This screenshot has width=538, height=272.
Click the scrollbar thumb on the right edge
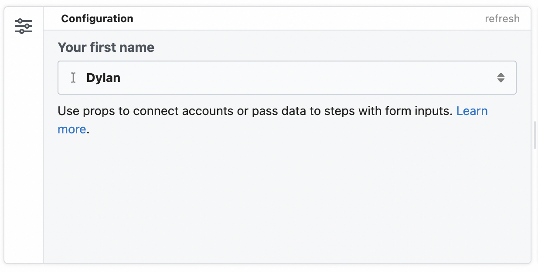pos(535,135)
